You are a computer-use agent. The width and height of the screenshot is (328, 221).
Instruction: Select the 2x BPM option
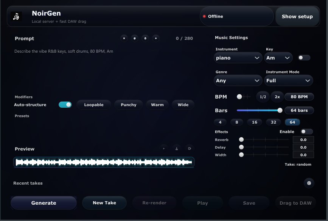point(277,97)
